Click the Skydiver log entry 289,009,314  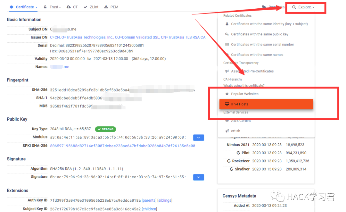tap(296, 169)
